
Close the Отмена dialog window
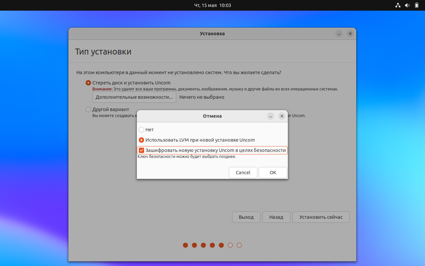pyautogui.click(x=282, y=116)
